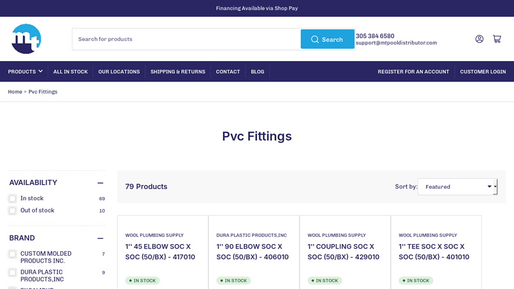Image resolution: width=514 pixels, height=289 pixels.
Task: Click the MT logo in header
Action: click(x=26, y=39)
